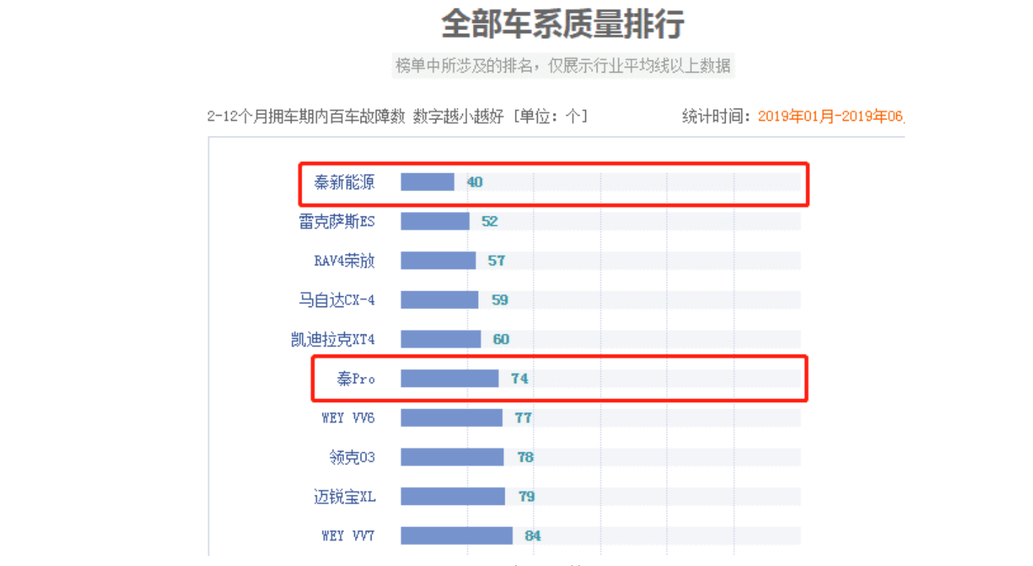Click the 秦Pro blue bar
This screenshot has width=1033, height=566.
click(x=450, y=378)
